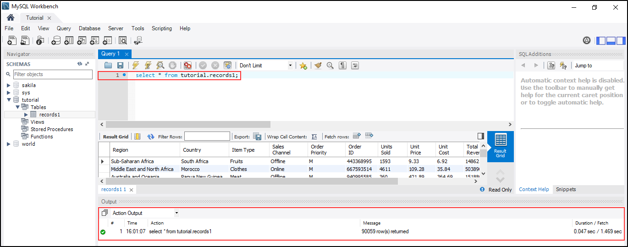Create a new function icon
The image size is (628, 247).
tap(107, 41)
